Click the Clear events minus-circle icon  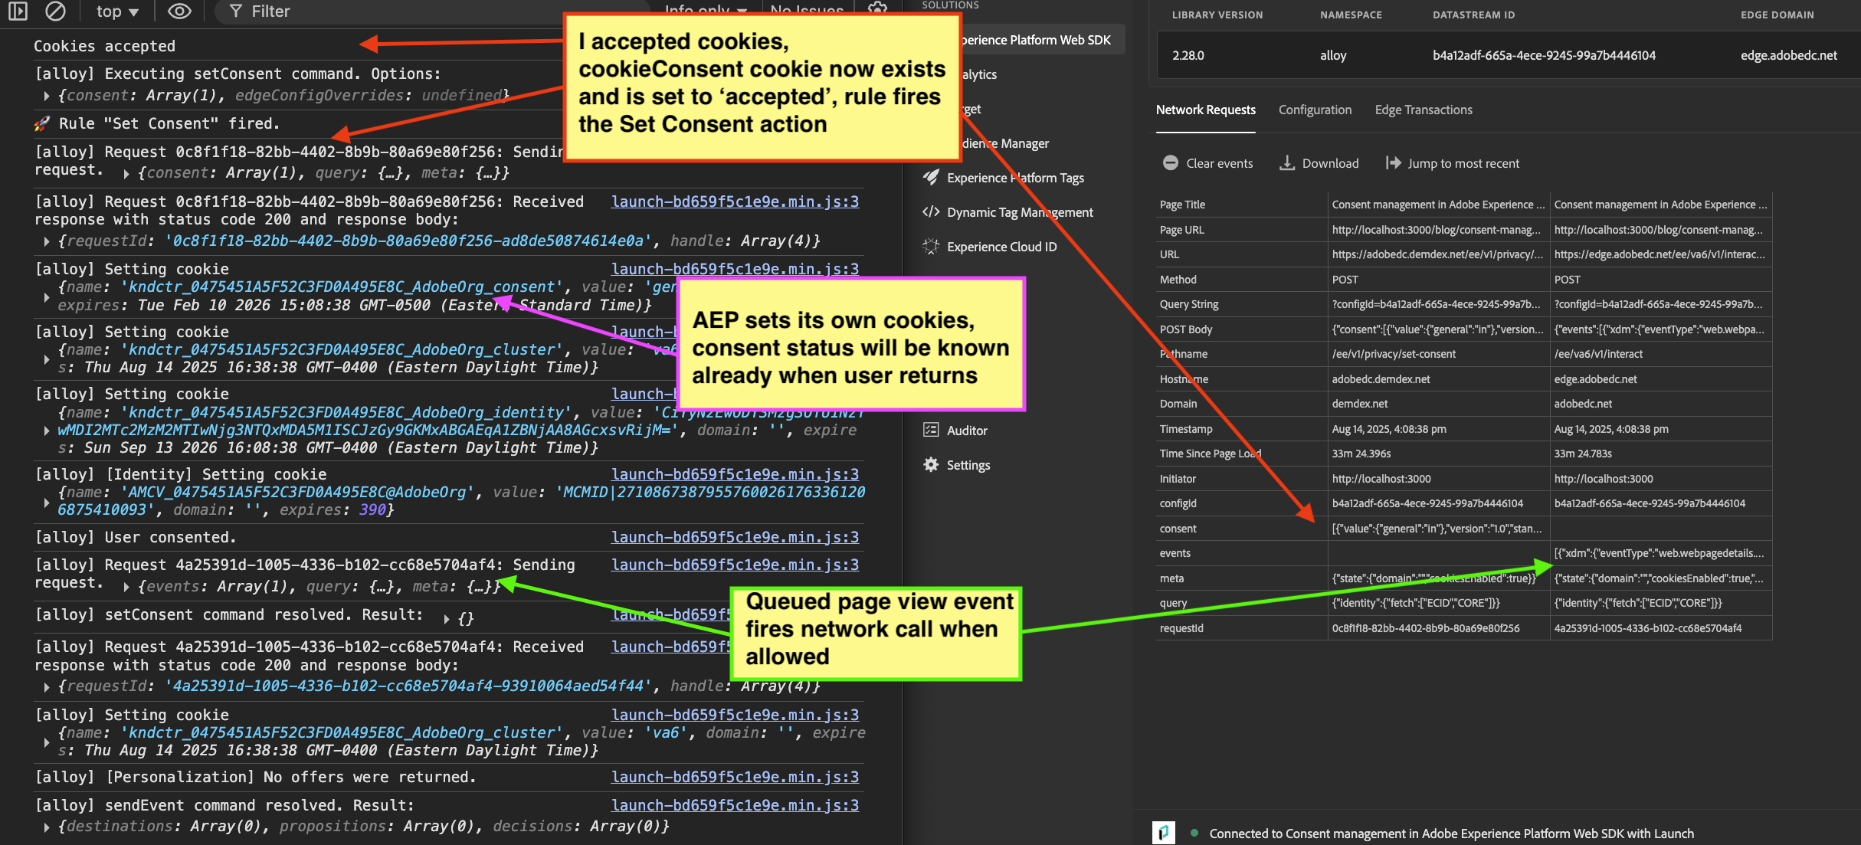point(1170,162)
